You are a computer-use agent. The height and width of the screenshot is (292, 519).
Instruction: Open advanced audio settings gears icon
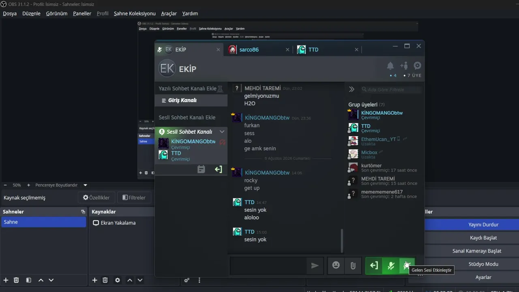pyautogui.click(x=187, y=280)
